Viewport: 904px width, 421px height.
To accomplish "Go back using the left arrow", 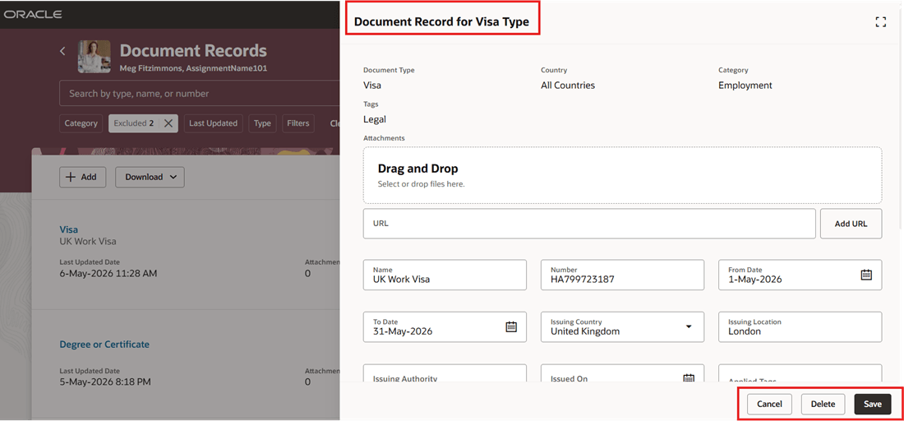I will click(62, 51).
